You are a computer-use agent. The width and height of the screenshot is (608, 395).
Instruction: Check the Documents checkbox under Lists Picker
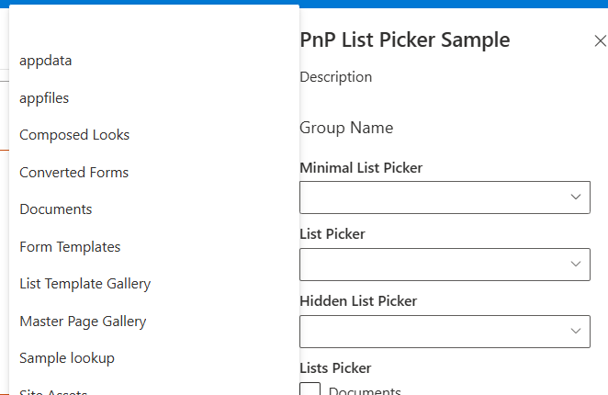[310, 389]
